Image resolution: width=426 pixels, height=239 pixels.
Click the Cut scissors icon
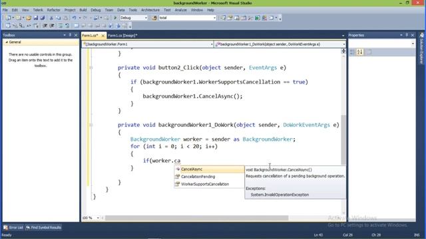click(x=51, y=18)
